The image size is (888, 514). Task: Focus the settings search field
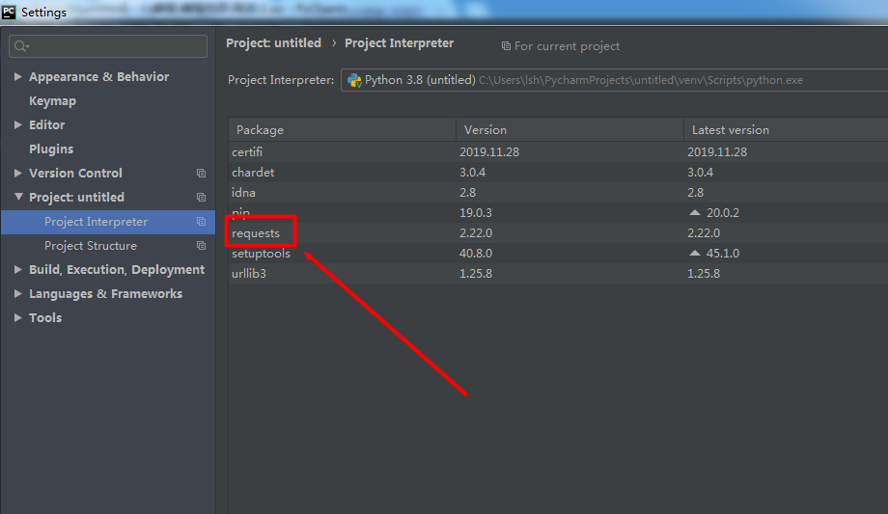point(108,46)
